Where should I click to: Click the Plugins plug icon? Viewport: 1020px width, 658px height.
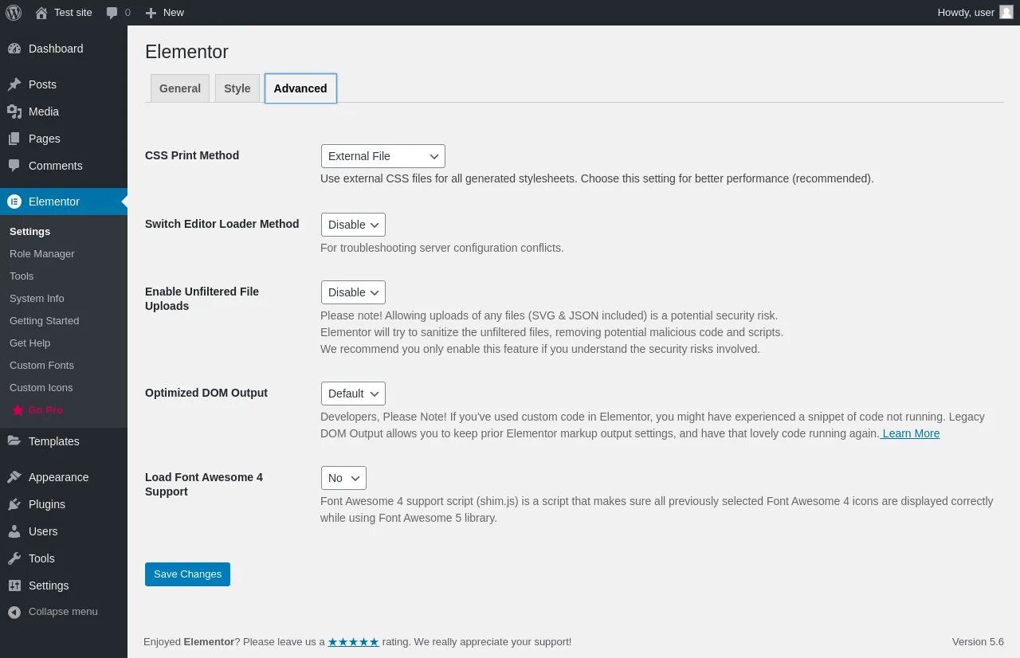click(14, 504)
